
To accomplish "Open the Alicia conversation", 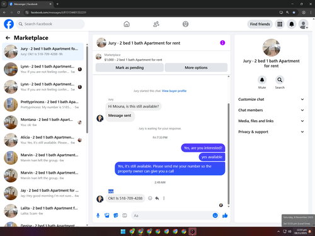I will pyautogui.click(x=43, y=140).
